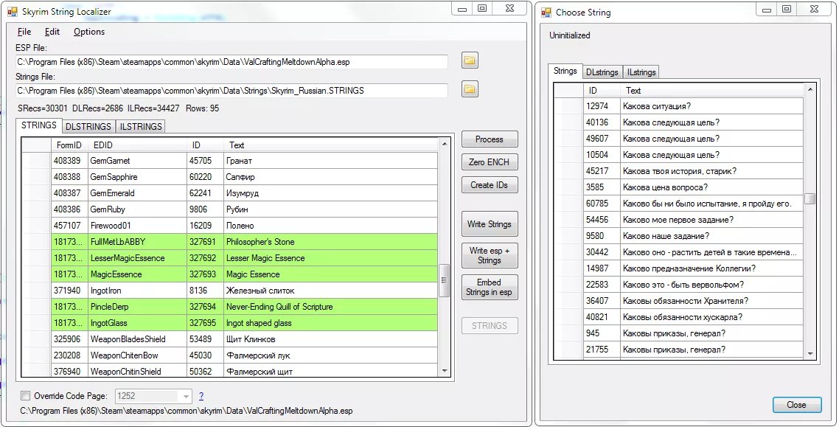Click the Write Strings button

(x=490, y=224)
